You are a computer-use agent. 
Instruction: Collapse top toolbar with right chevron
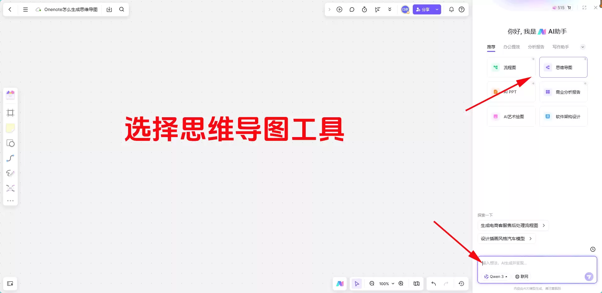(x=329, y=9)
